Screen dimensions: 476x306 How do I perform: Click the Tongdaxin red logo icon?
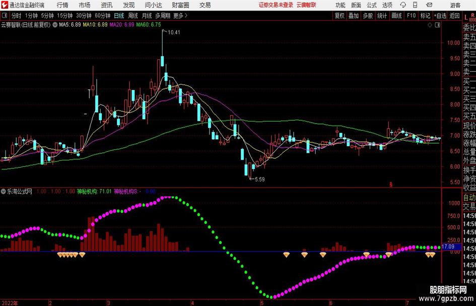(x=5, y=5)
